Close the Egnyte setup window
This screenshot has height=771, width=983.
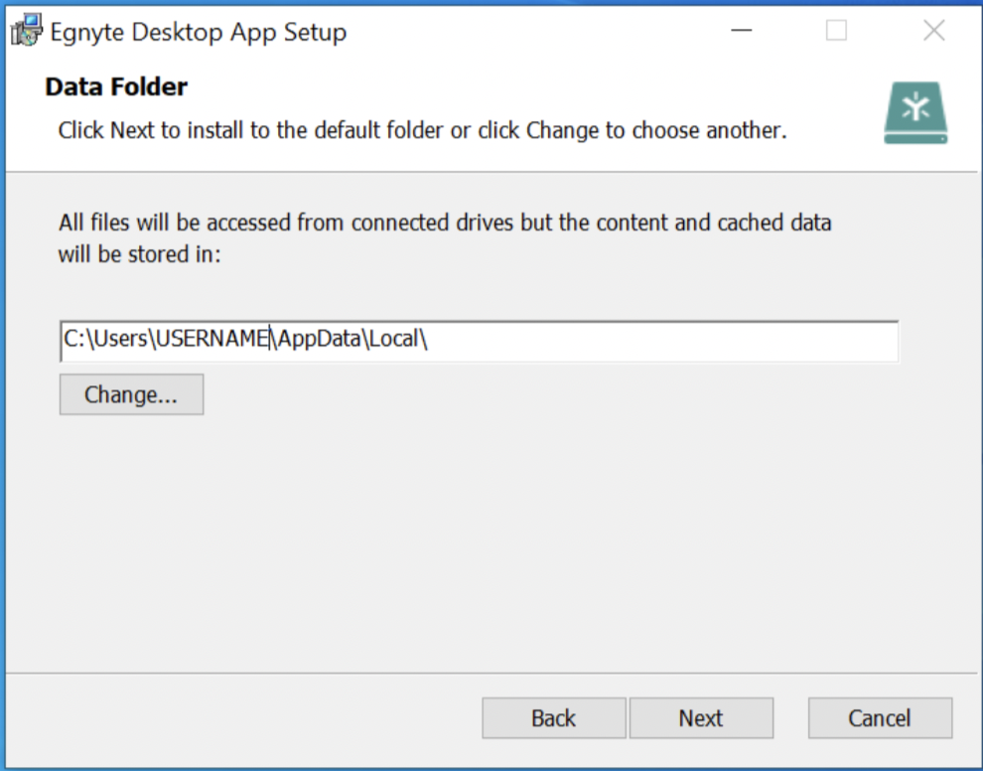[934, 30]
